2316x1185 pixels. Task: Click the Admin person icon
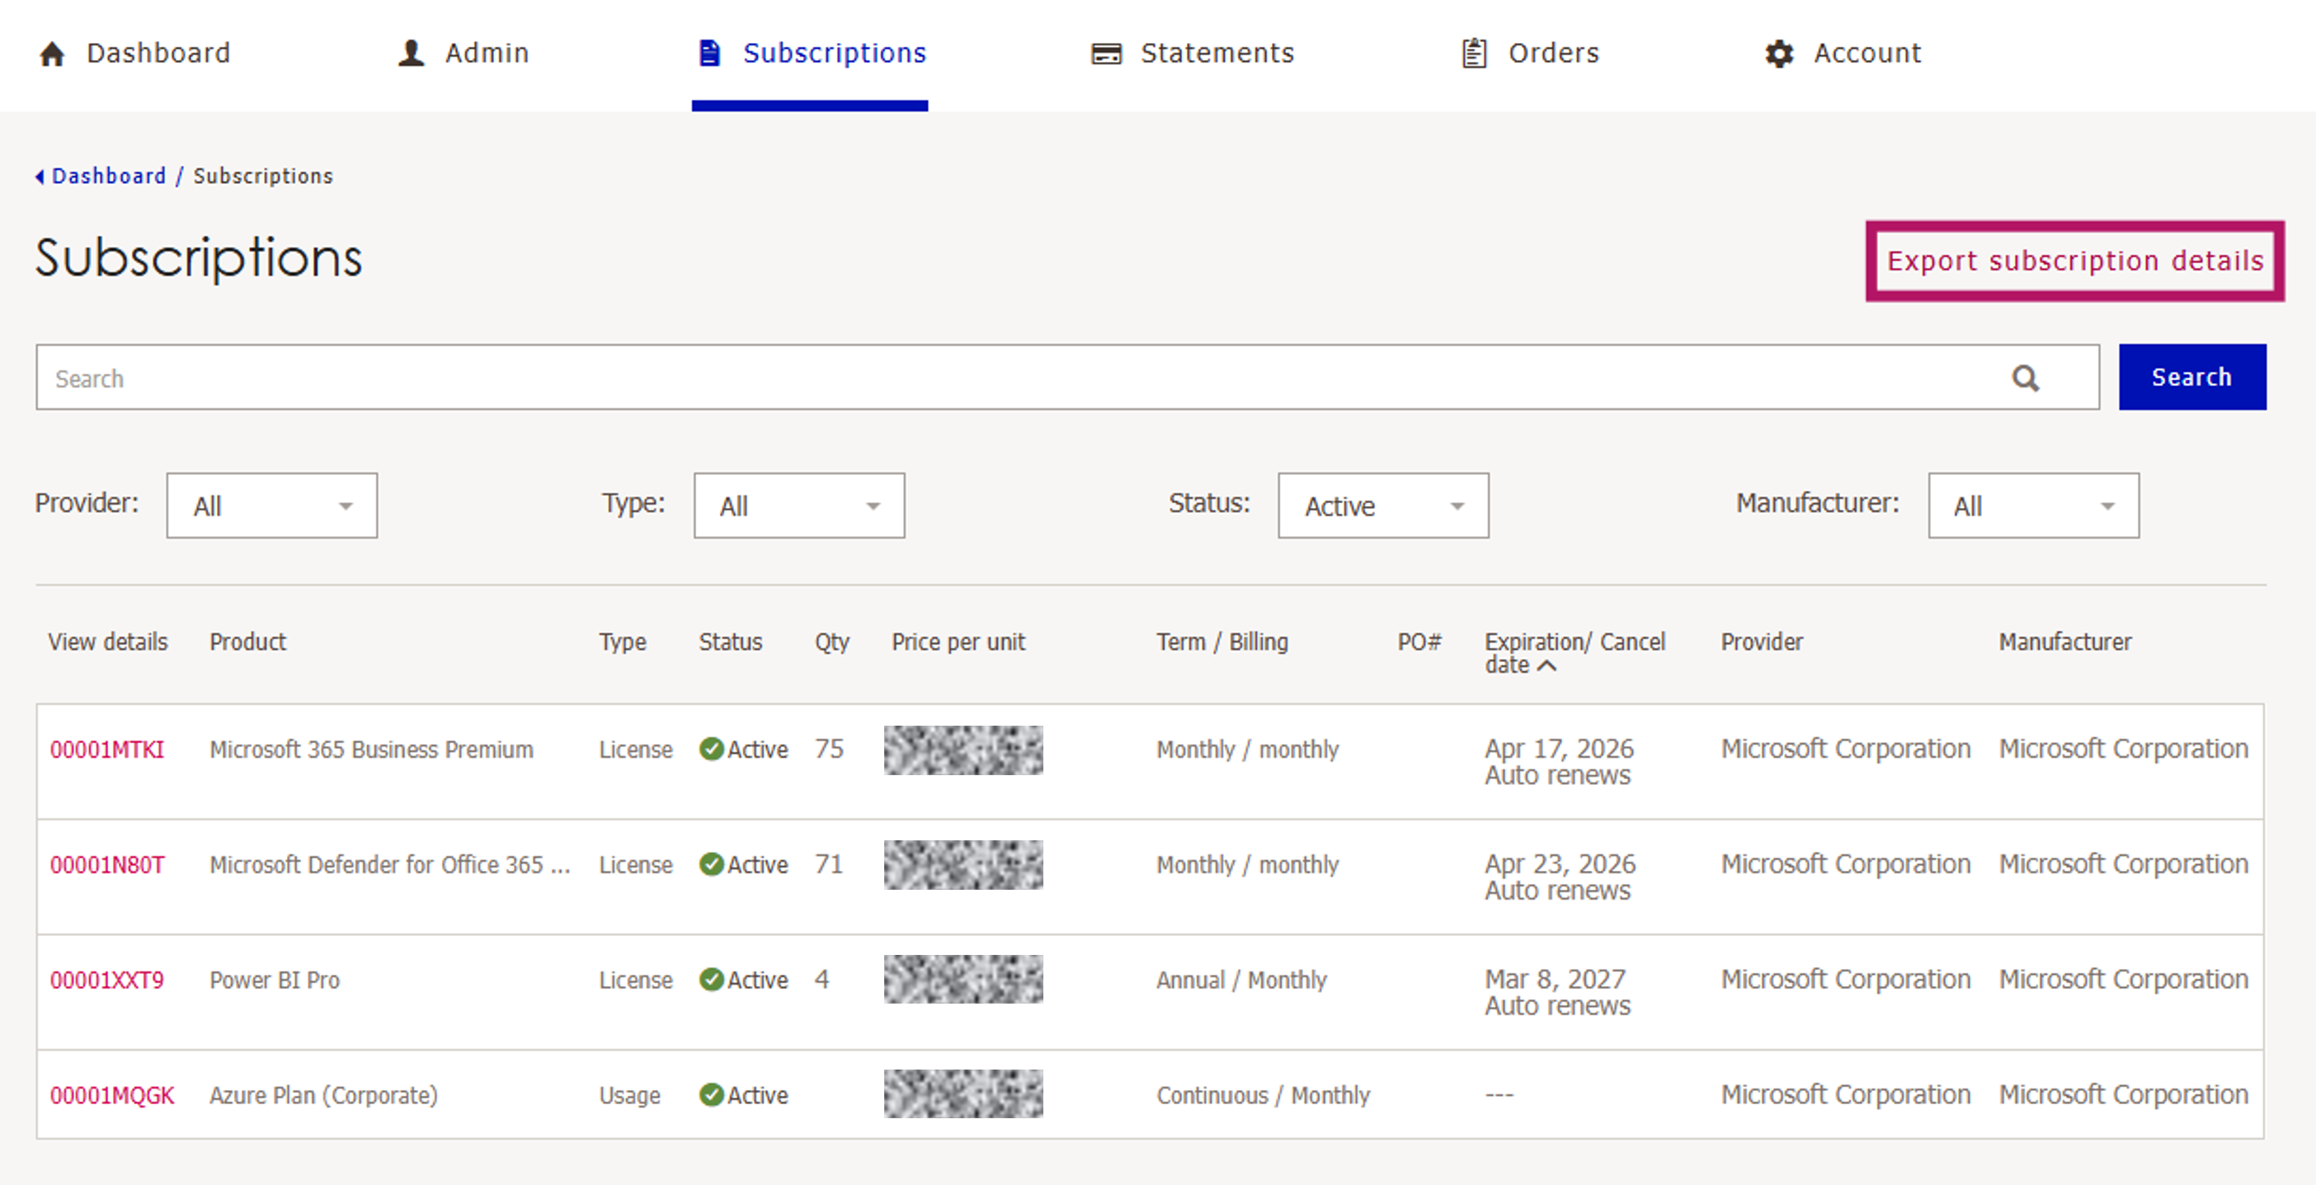point(411,53)
